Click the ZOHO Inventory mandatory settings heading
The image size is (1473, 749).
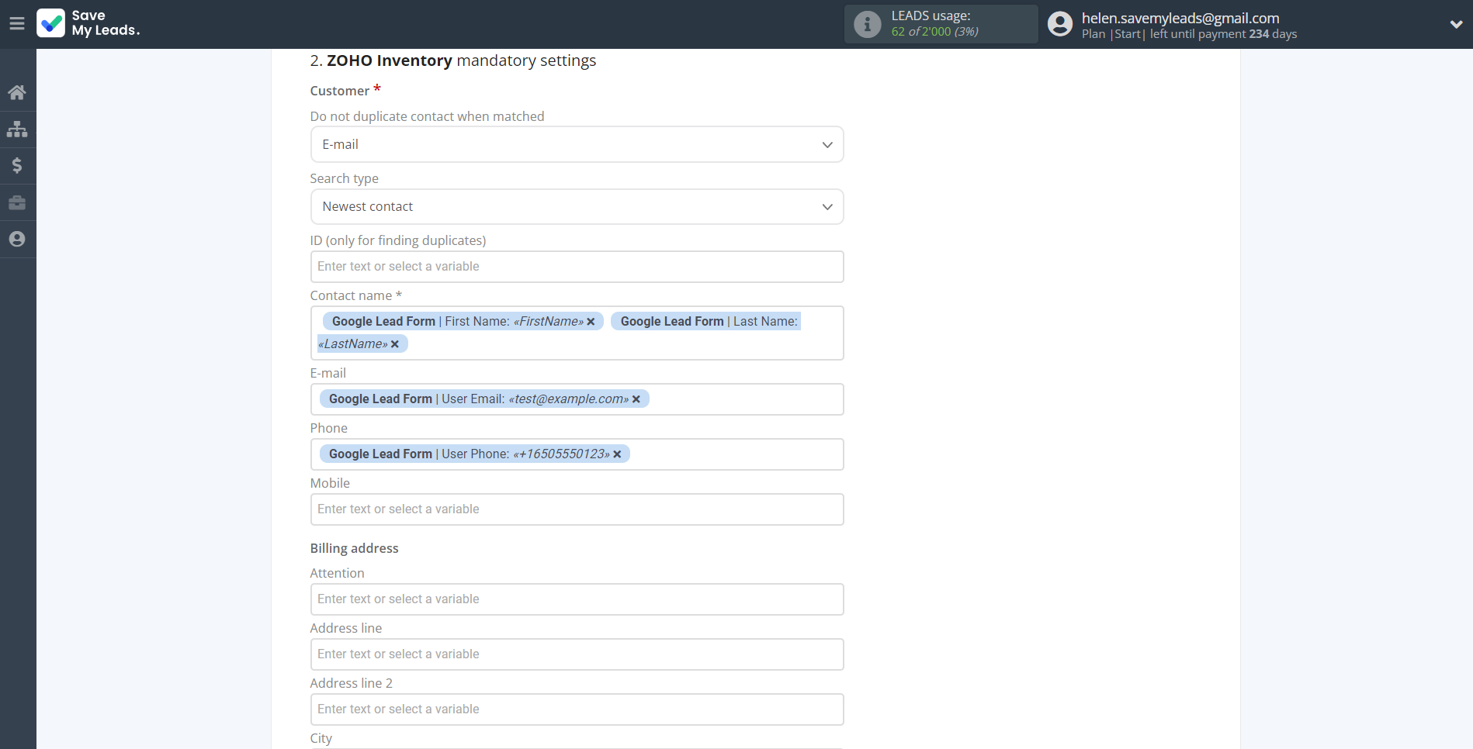coord(453,60)
